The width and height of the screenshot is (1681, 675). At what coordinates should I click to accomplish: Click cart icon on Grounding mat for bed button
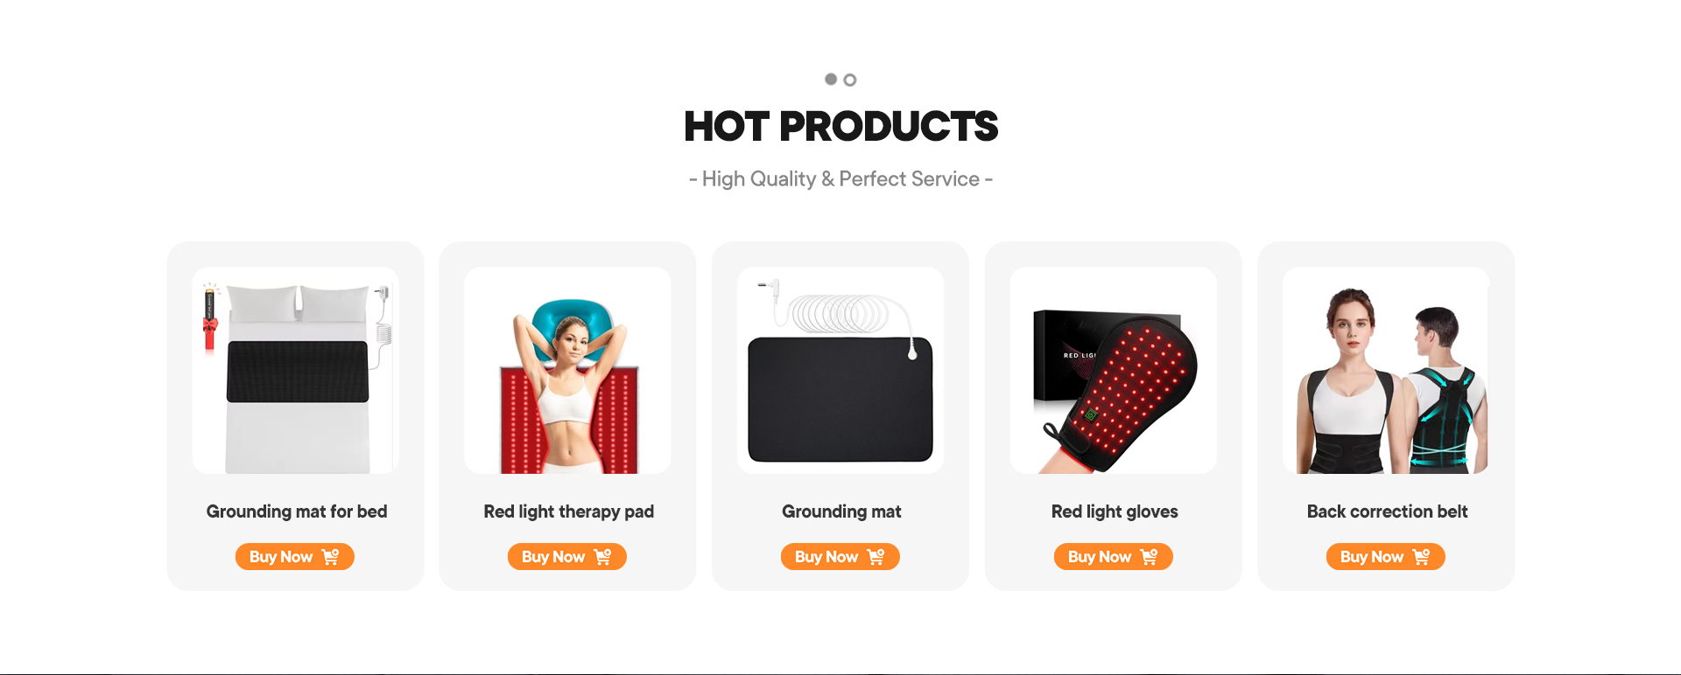pos(331,557)
